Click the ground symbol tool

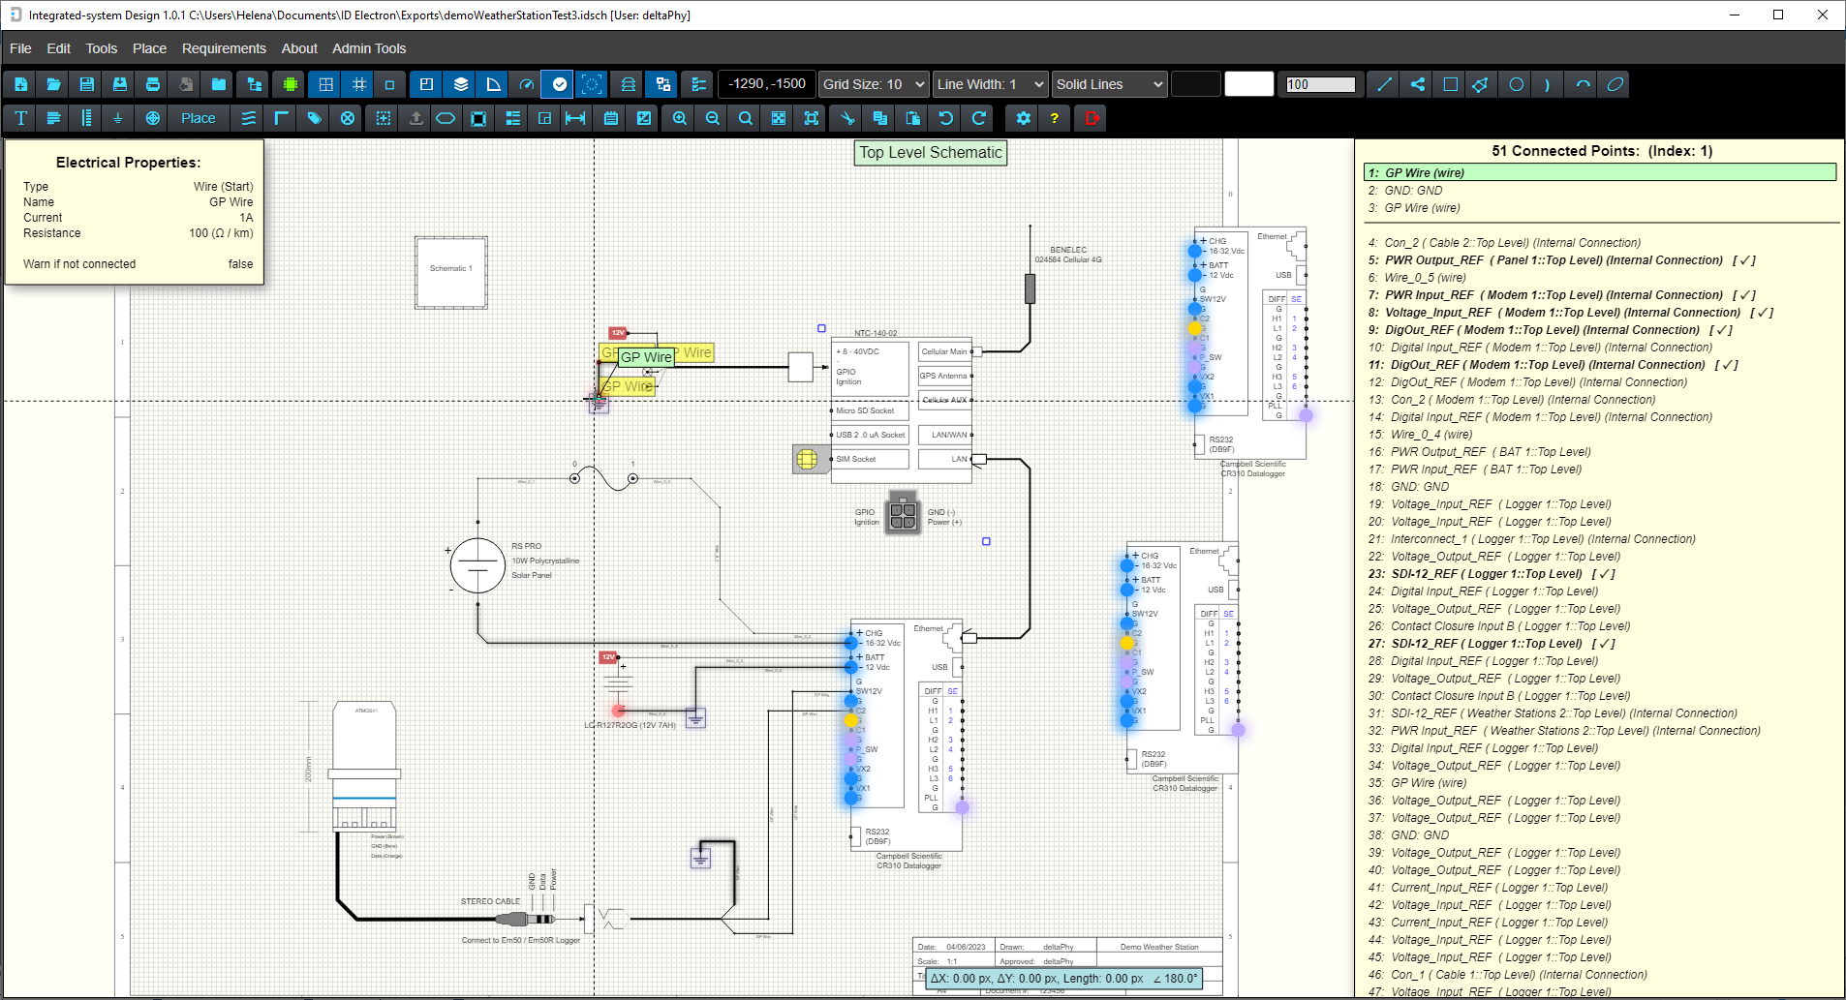[118, 118]
